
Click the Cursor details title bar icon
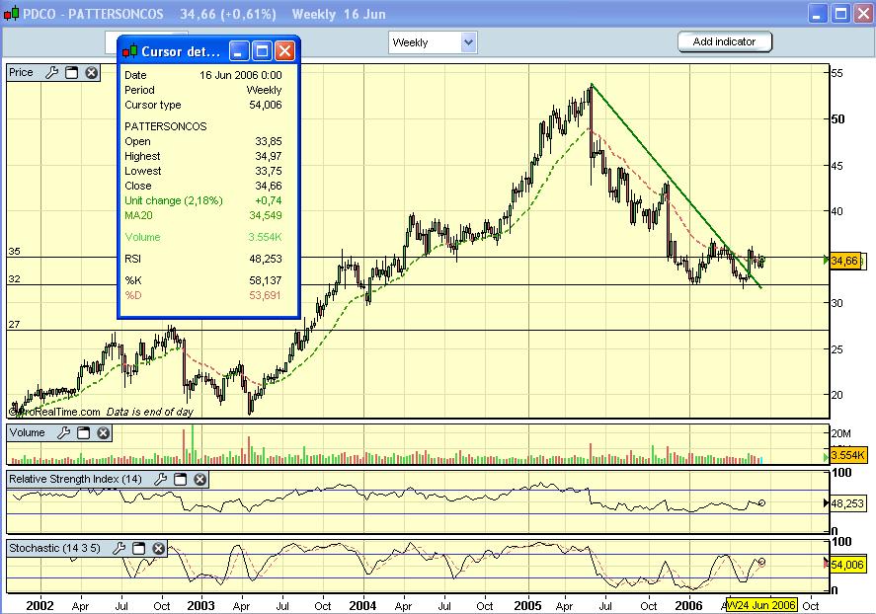130,51
